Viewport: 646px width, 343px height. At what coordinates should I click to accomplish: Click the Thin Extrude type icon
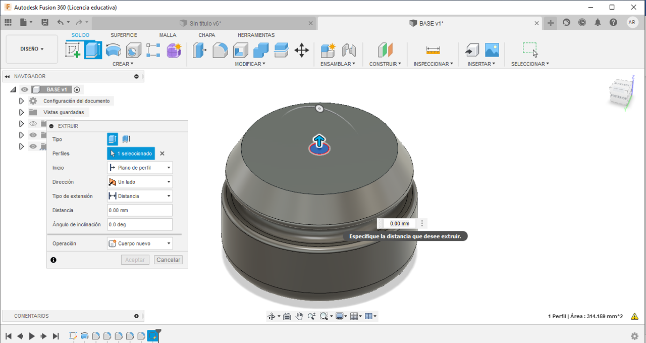tap(126, 139)
